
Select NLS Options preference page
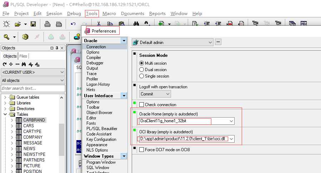pos(97,150)
